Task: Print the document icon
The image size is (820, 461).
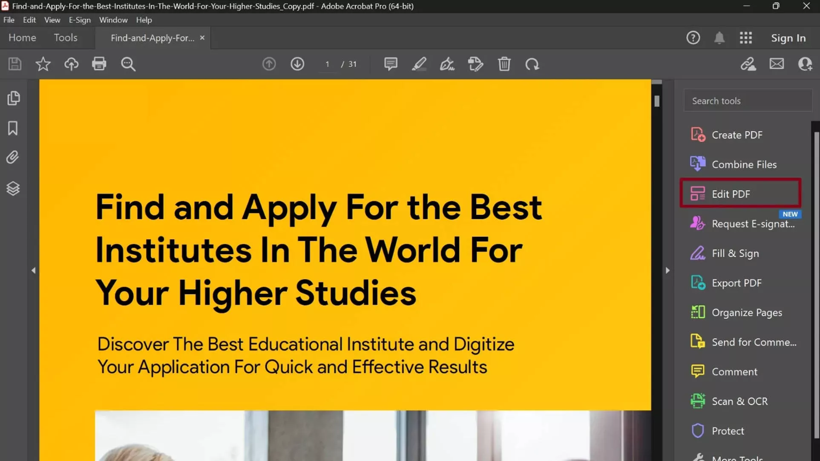Action: click(x=99, y=64)
